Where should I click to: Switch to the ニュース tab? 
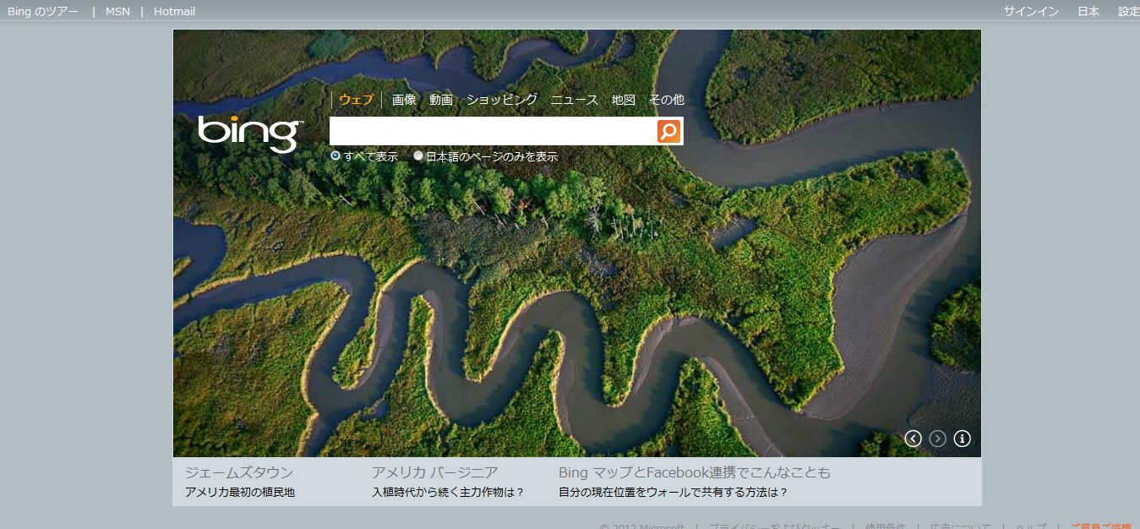[x=575, y=100]
